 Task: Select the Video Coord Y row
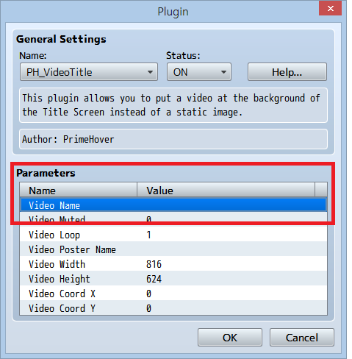[x=173, y=308]
